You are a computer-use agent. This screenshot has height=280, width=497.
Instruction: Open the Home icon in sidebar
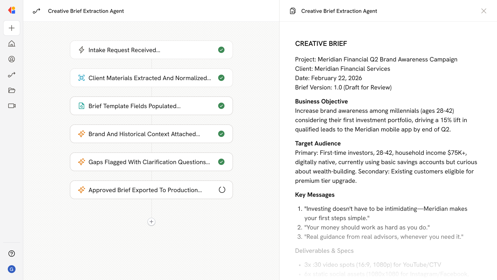click(x=12, y=44)
